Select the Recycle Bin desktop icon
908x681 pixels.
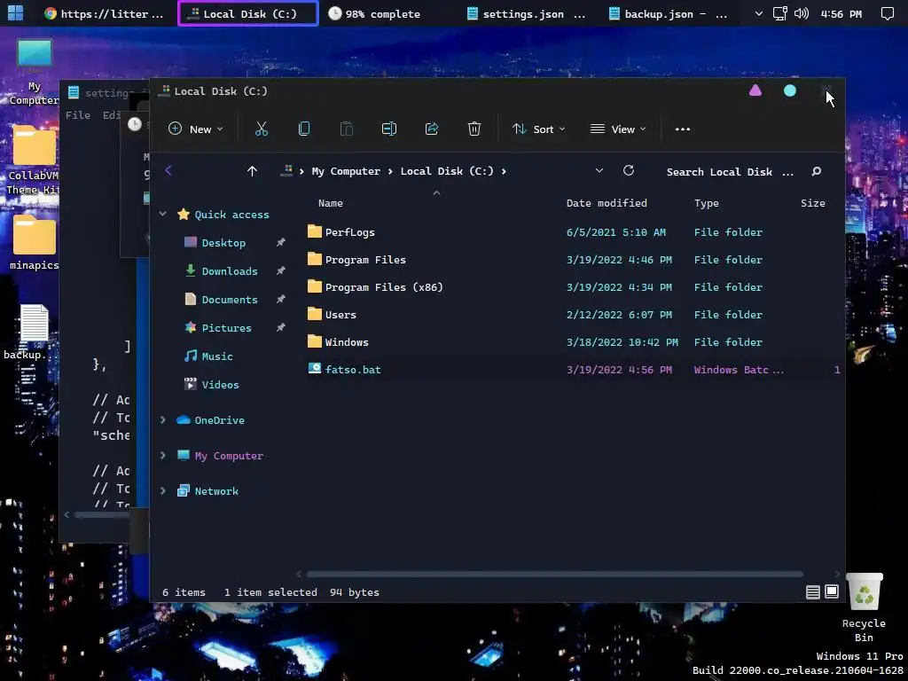(x=864, y=607)
